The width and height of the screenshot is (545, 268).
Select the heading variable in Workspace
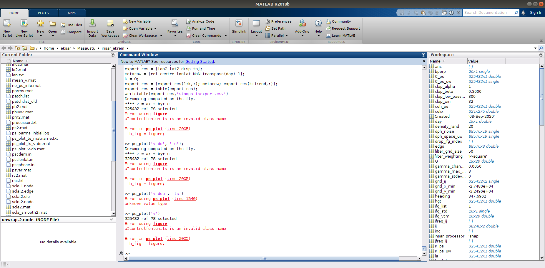(442, 196)
